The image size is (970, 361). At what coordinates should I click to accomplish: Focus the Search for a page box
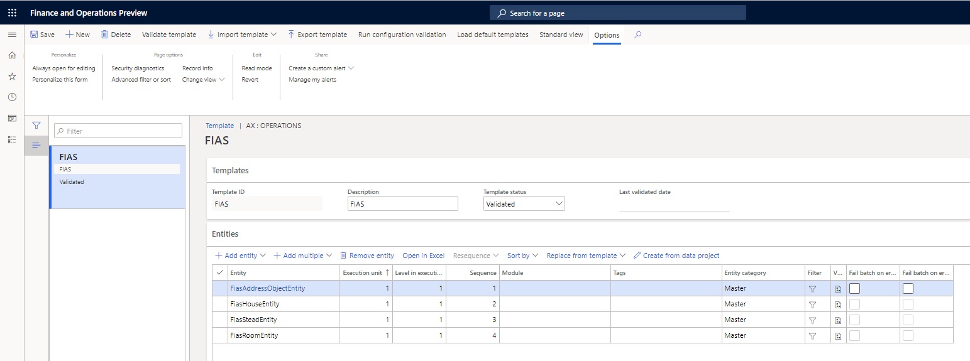[x=618, y=13]
